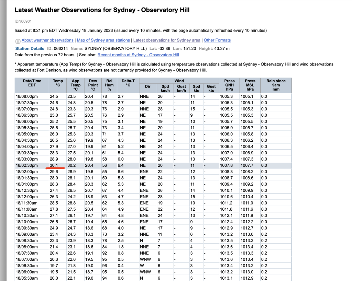The height and width of the screenshot is (281, 352).
Task: Click the page title heading text
Action: (x=102, y=10)
